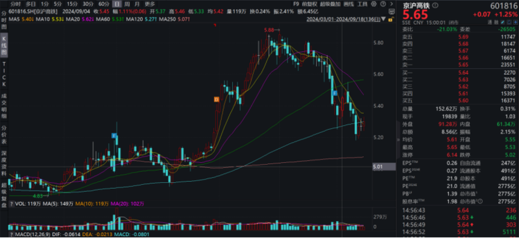Screen dimensions: 519x238
Task: Expand the date range dropdown arrow
Action: point(383,19)
